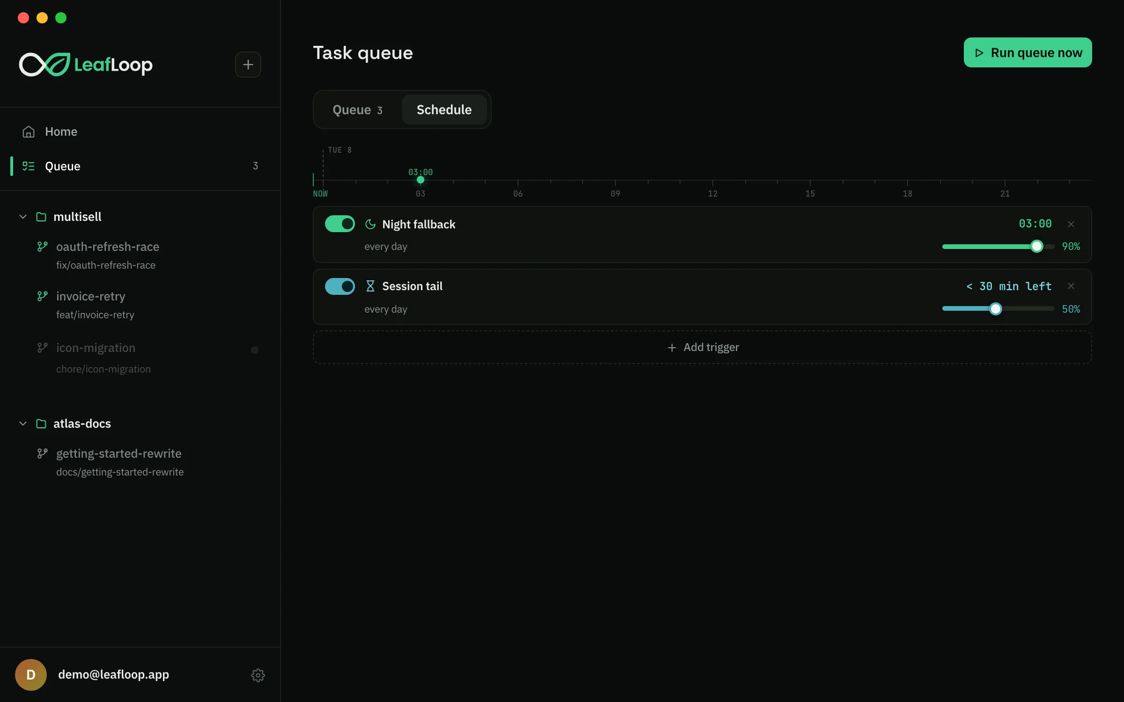Click the branch icon for oauth-refresh-race
This screenshot has width=1124, height=702.
click(x=42, y=247)
